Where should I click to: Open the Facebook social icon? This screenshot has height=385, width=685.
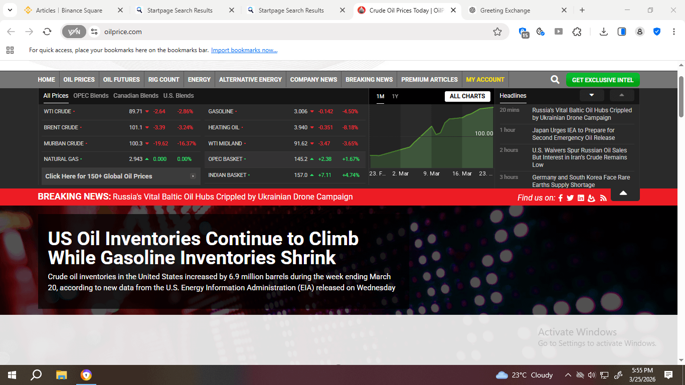561,198
